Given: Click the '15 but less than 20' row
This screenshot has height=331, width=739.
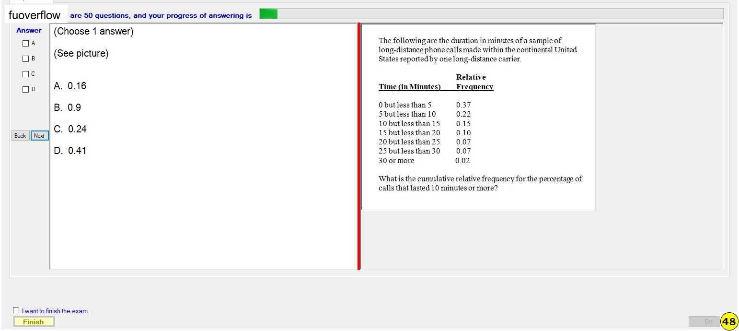Looking at the screenshot, I should click(x=425, y=133).
